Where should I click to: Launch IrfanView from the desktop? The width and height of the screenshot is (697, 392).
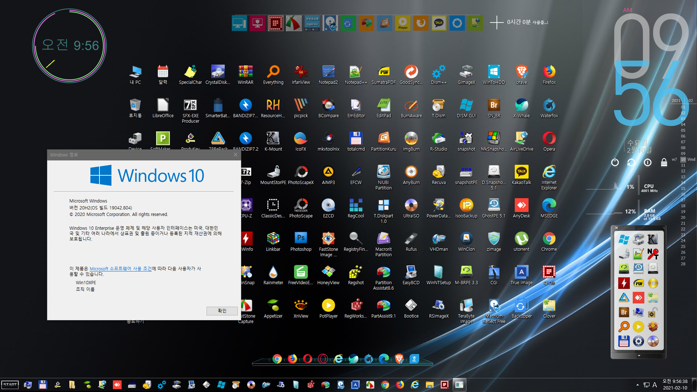pos(301,75)
